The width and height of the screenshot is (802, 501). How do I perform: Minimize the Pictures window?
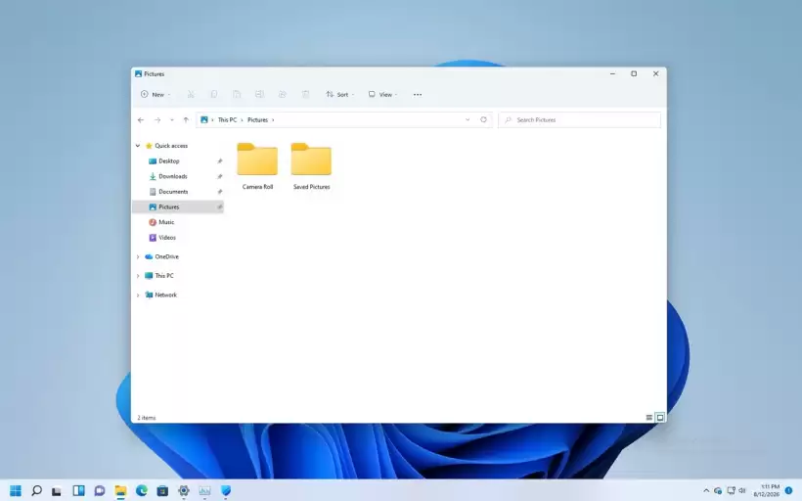pyautogui.click(x=612, y=73)
